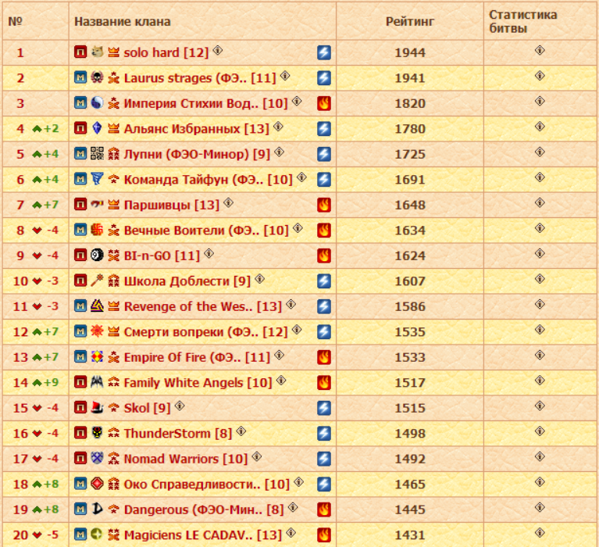
Task: Click the info icon next to Dangerous clan
Action: tap(293, 508)
